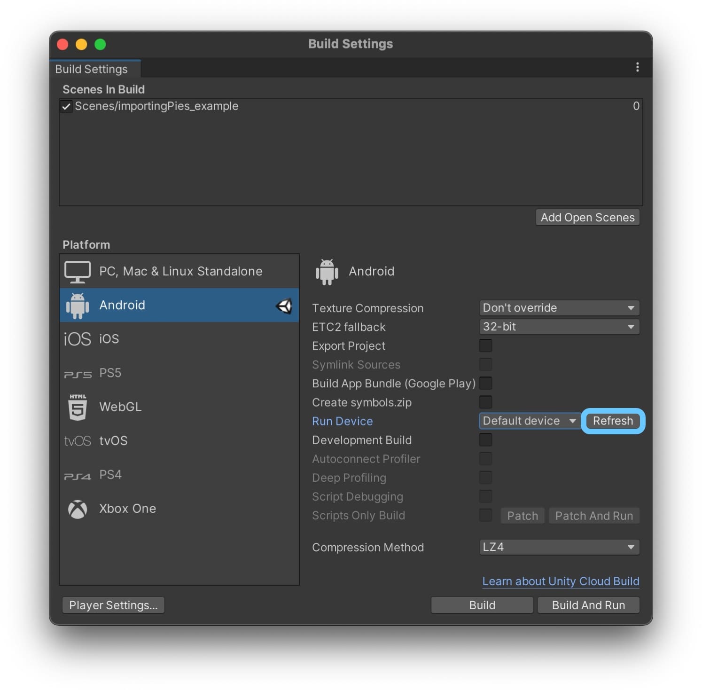Click the Android robot icon in platform list
702x690 pixels.
point(78,306)
